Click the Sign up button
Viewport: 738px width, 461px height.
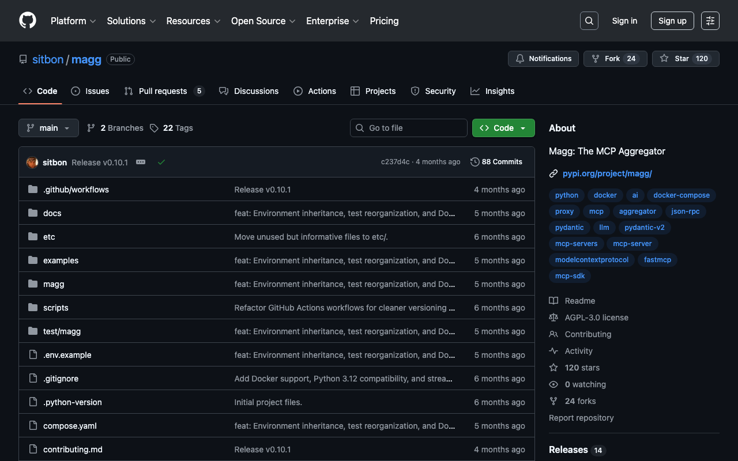pyautogui.click(x=672, y=21)
